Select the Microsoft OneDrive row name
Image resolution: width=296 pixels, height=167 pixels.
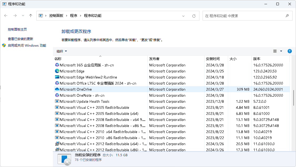tap(76, 89)
